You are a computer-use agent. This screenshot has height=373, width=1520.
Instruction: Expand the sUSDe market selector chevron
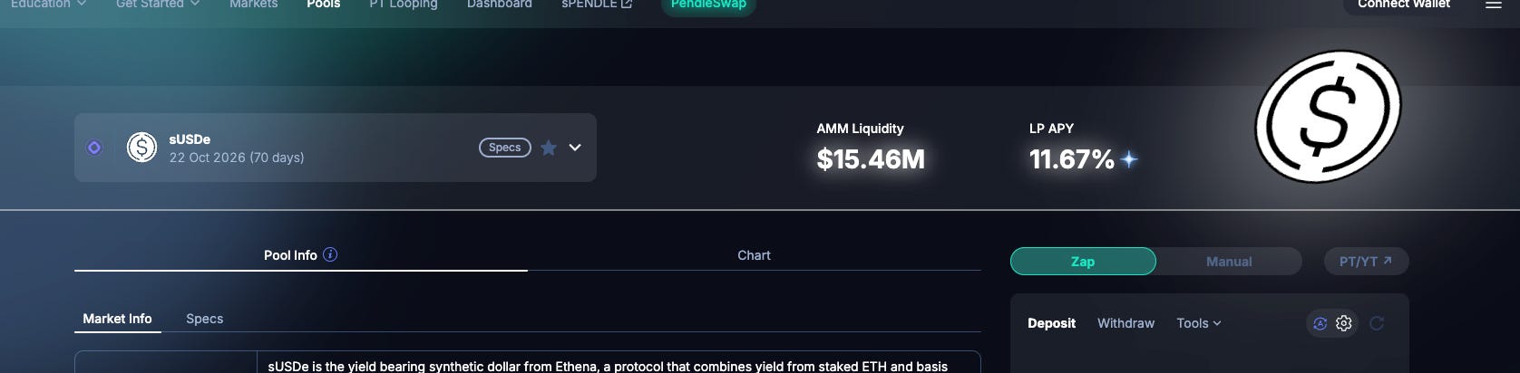click(575, 148)
